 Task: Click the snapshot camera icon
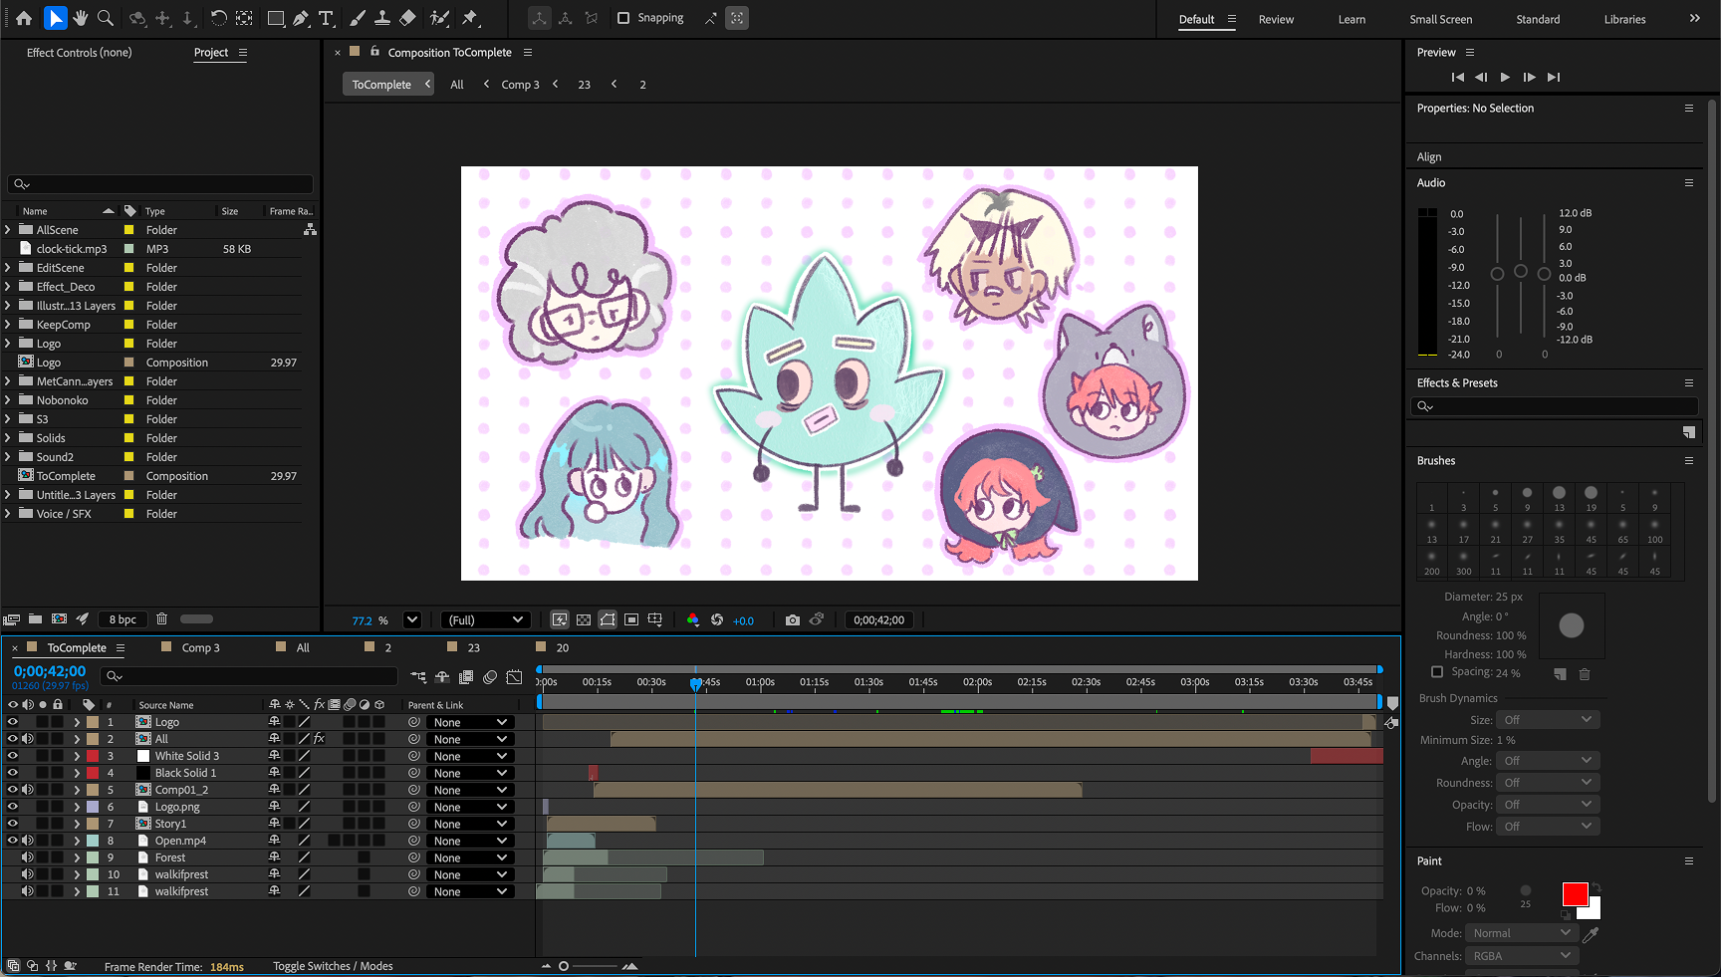[792, 619]
